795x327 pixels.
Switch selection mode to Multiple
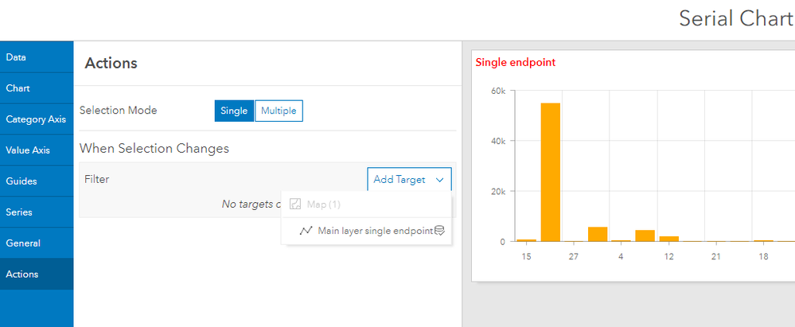279,111
